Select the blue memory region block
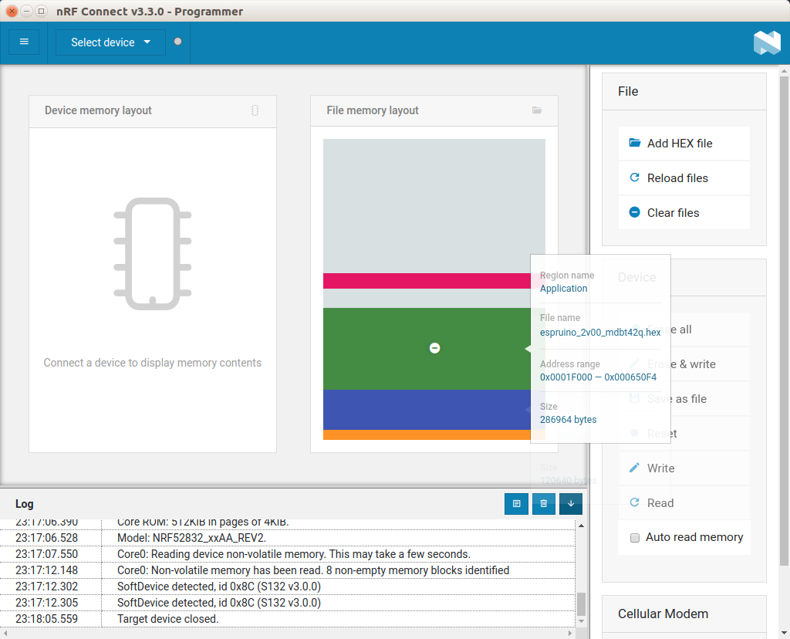This screenshot has height=639, width=790. [424, 410]
